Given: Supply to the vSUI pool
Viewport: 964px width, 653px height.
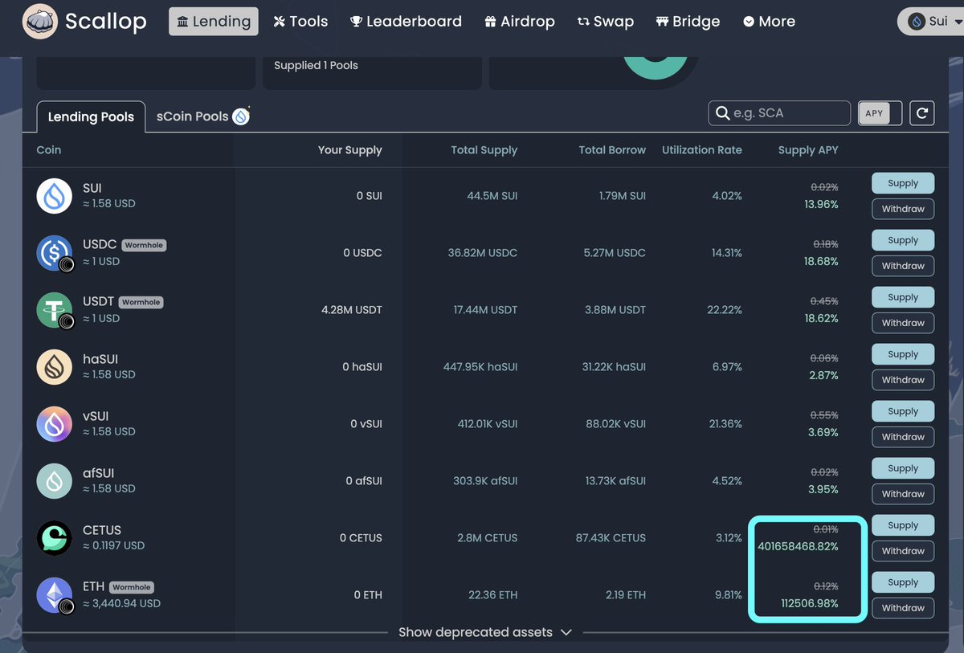Looking at the screenshot, I should tap(903, 411).
